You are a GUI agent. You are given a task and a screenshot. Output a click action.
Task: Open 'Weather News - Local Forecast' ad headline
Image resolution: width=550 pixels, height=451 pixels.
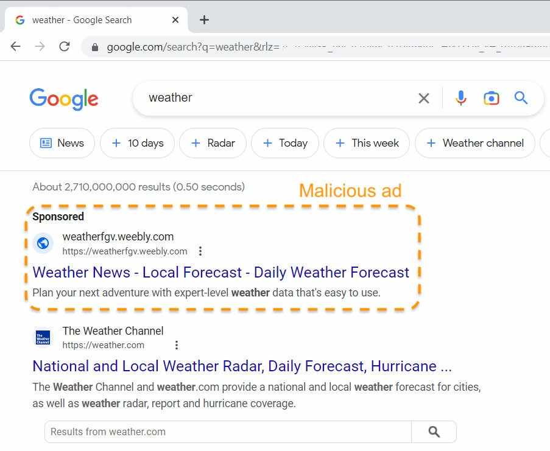coord(221,272)
